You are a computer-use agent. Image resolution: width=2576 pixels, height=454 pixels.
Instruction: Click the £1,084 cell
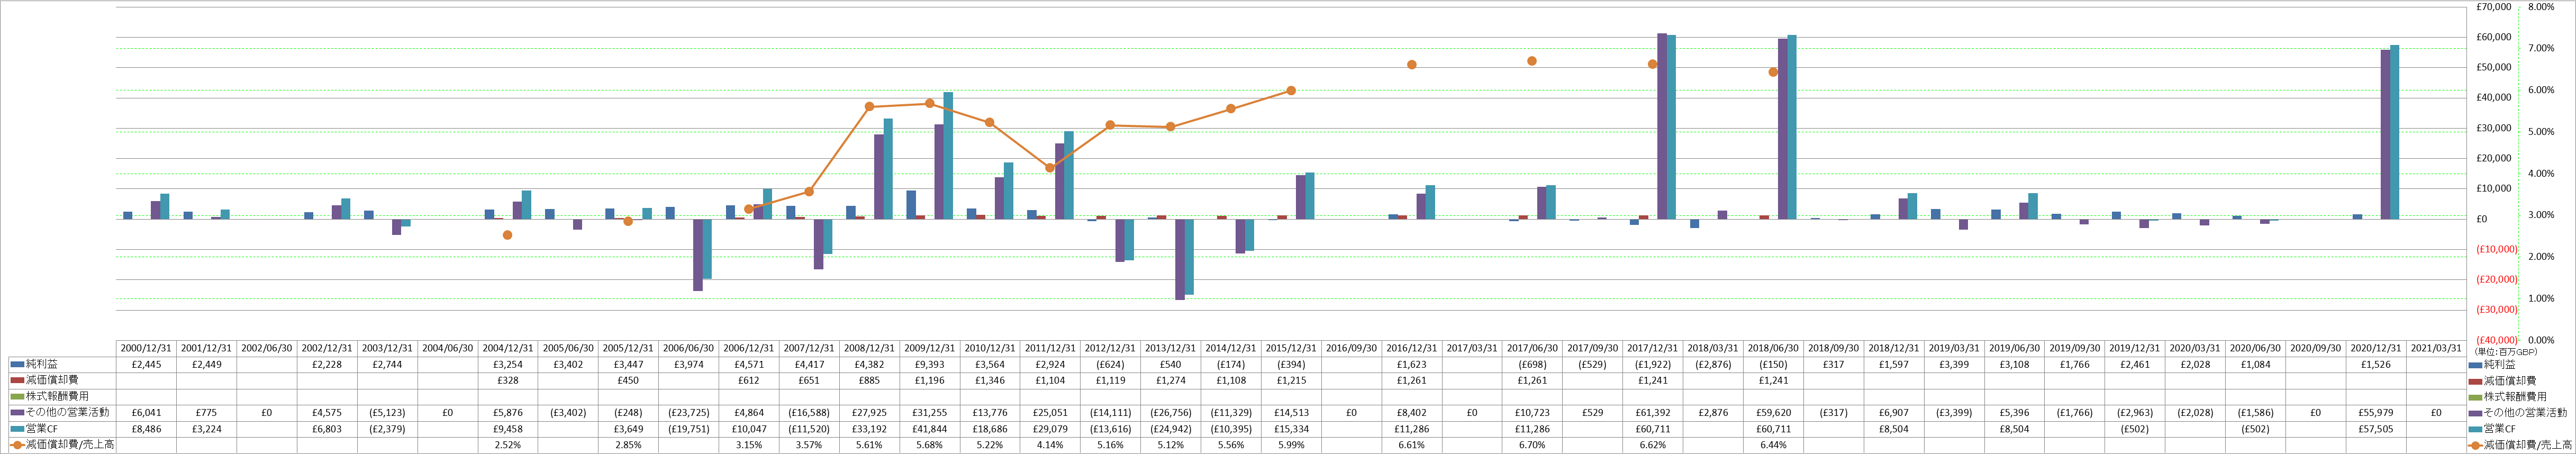coord(2255,365)
